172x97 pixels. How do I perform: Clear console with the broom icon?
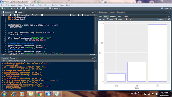click(95, 61)
